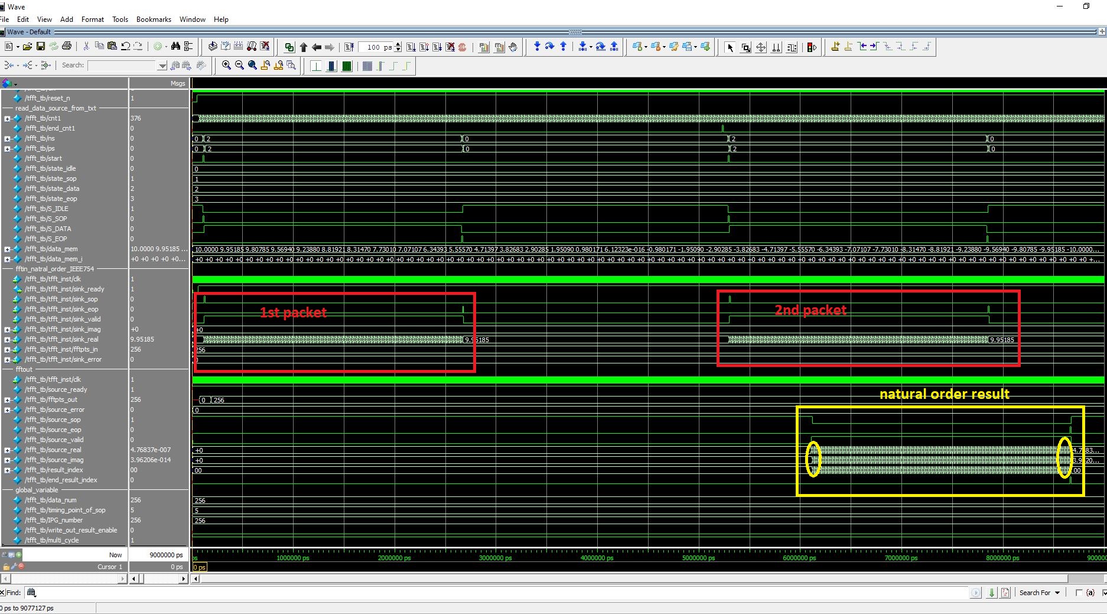This screenshot has height=614, width=1107.
Task: Toggle the regular expression checkbox near Find
Action: click(x=1079, y=593)
